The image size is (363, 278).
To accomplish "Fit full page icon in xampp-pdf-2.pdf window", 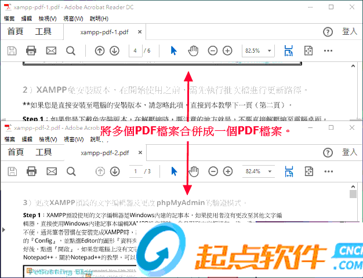I will (309, 171).
